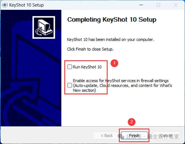Click the grayed-out maximize window icon
Viewport: 185px width, 144px height.
158,5
